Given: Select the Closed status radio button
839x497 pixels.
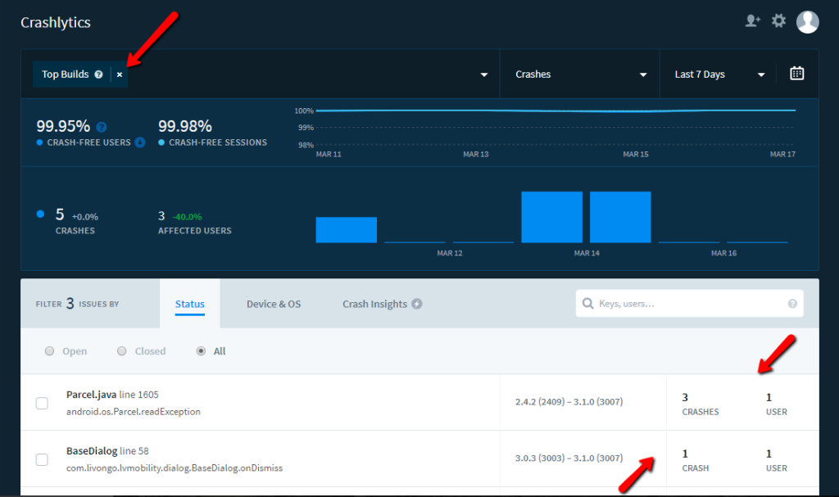Looking at the screenshot, I should 121,351.
